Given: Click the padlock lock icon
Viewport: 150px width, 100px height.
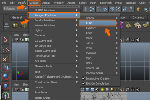Looking at the screenshot, I should coord(138,9).
